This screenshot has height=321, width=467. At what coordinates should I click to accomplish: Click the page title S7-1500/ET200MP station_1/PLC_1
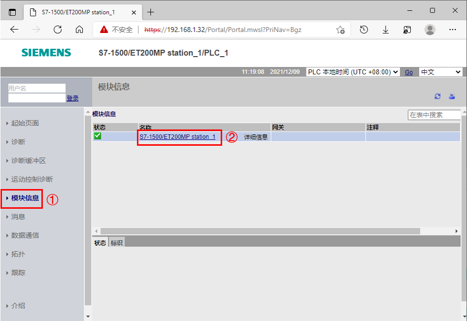[163, 53]
